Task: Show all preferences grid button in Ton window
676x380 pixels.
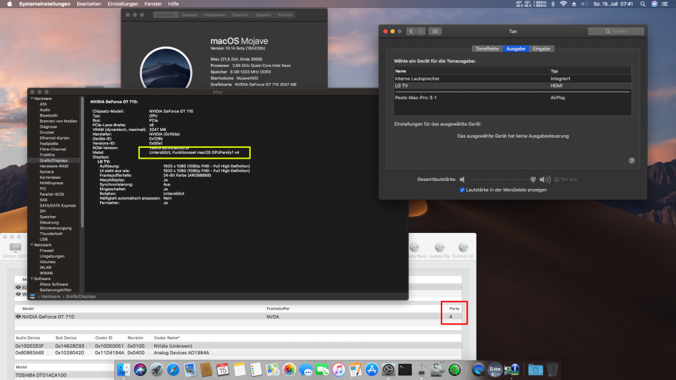Action: coord(435,32)
